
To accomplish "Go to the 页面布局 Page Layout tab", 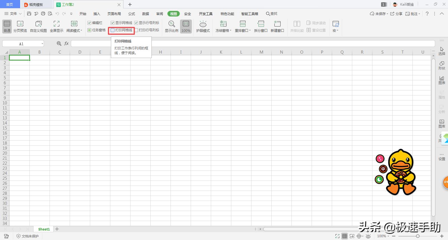I will 114,14.
